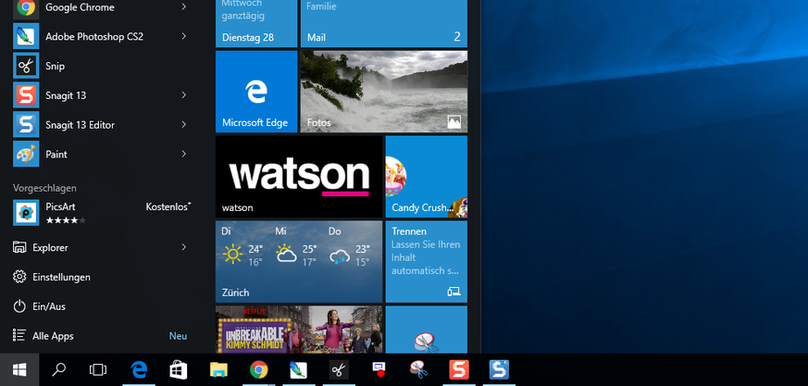808x386 pixels.
Task: Open the Store icon in taskbar
Action: 179,369
